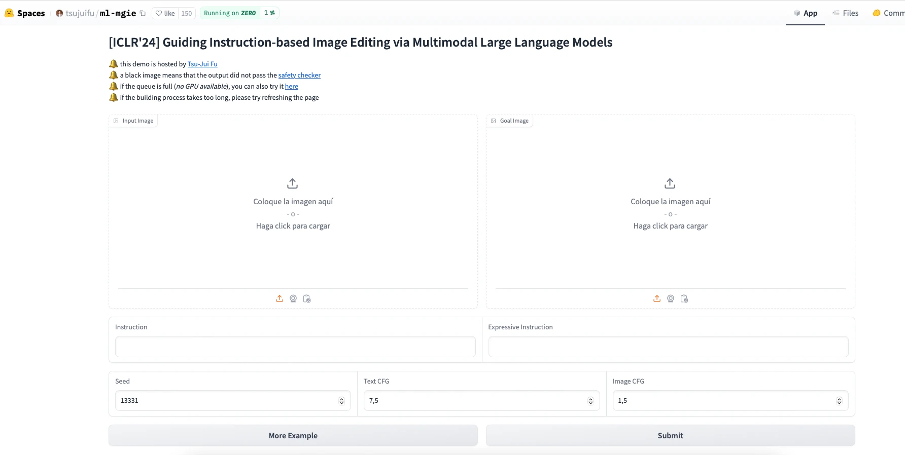This screenshot has height=455, width=905.
Task: Click the Image CFG stepper arrows
Action: pyautogui.click(x=839, y=401)
